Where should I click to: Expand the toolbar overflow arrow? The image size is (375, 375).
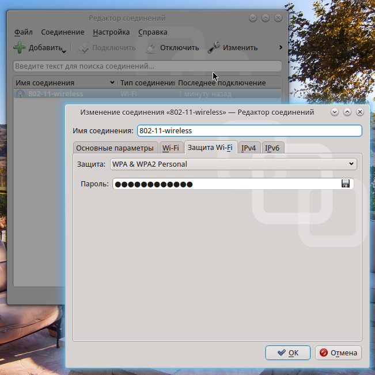click(x=281, y=47)
